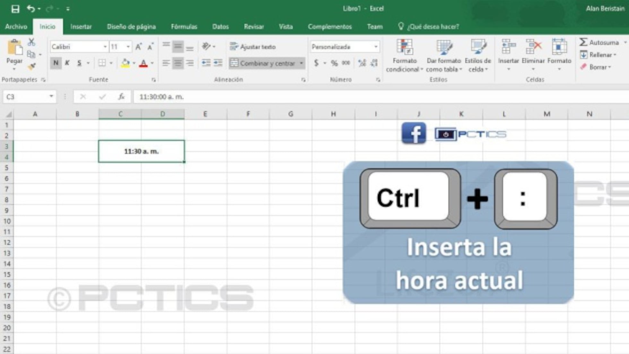Increase font size with big A icon
The image size is (629, 354).
click(138, 47)
